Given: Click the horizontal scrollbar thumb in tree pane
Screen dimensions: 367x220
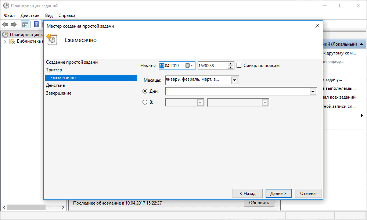Looking at the screenshot, I should click(26, 207).
